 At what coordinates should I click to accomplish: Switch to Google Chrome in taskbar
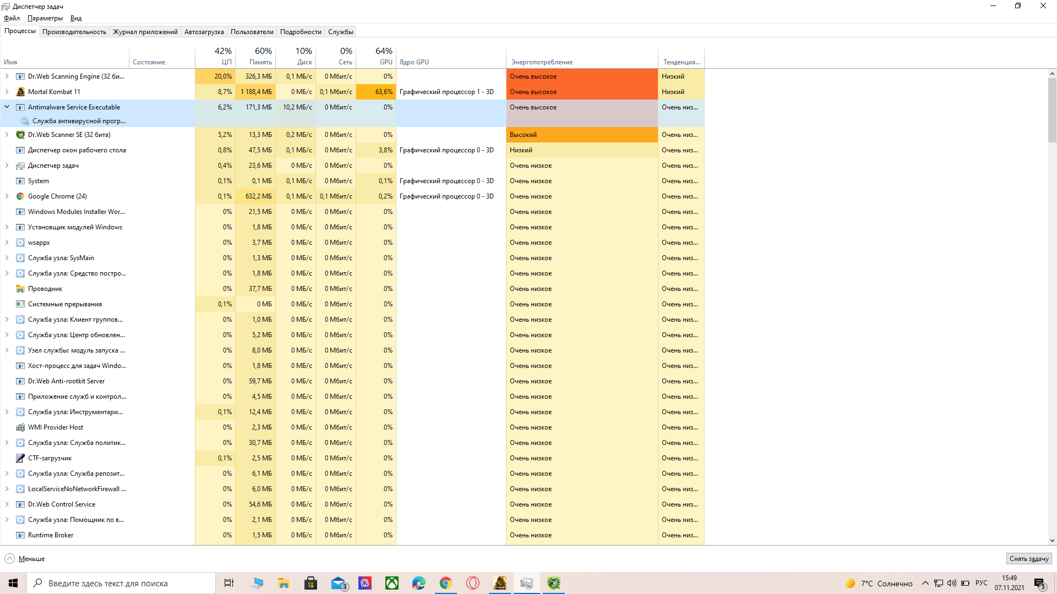coord(446,583)
